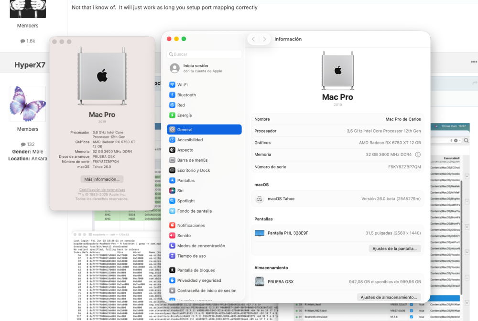Viewport: 478px width, 321px height.
Task: Click the HyperX7 butterfly avatar
Action: point(28,104)
